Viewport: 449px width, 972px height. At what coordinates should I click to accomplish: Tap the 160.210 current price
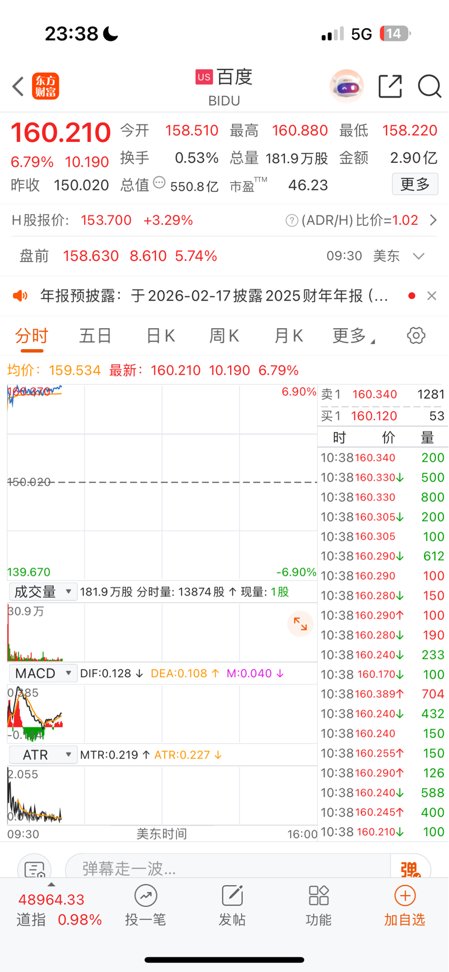point(61,133)
